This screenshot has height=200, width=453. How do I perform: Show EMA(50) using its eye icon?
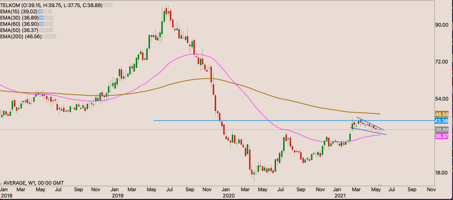coord(41,30)
